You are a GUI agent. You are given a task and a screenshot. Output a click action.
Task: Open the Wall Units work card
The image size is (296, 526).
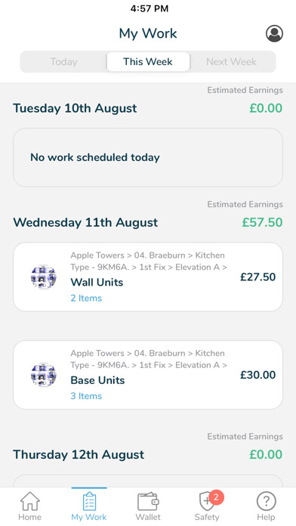(148, 277)
